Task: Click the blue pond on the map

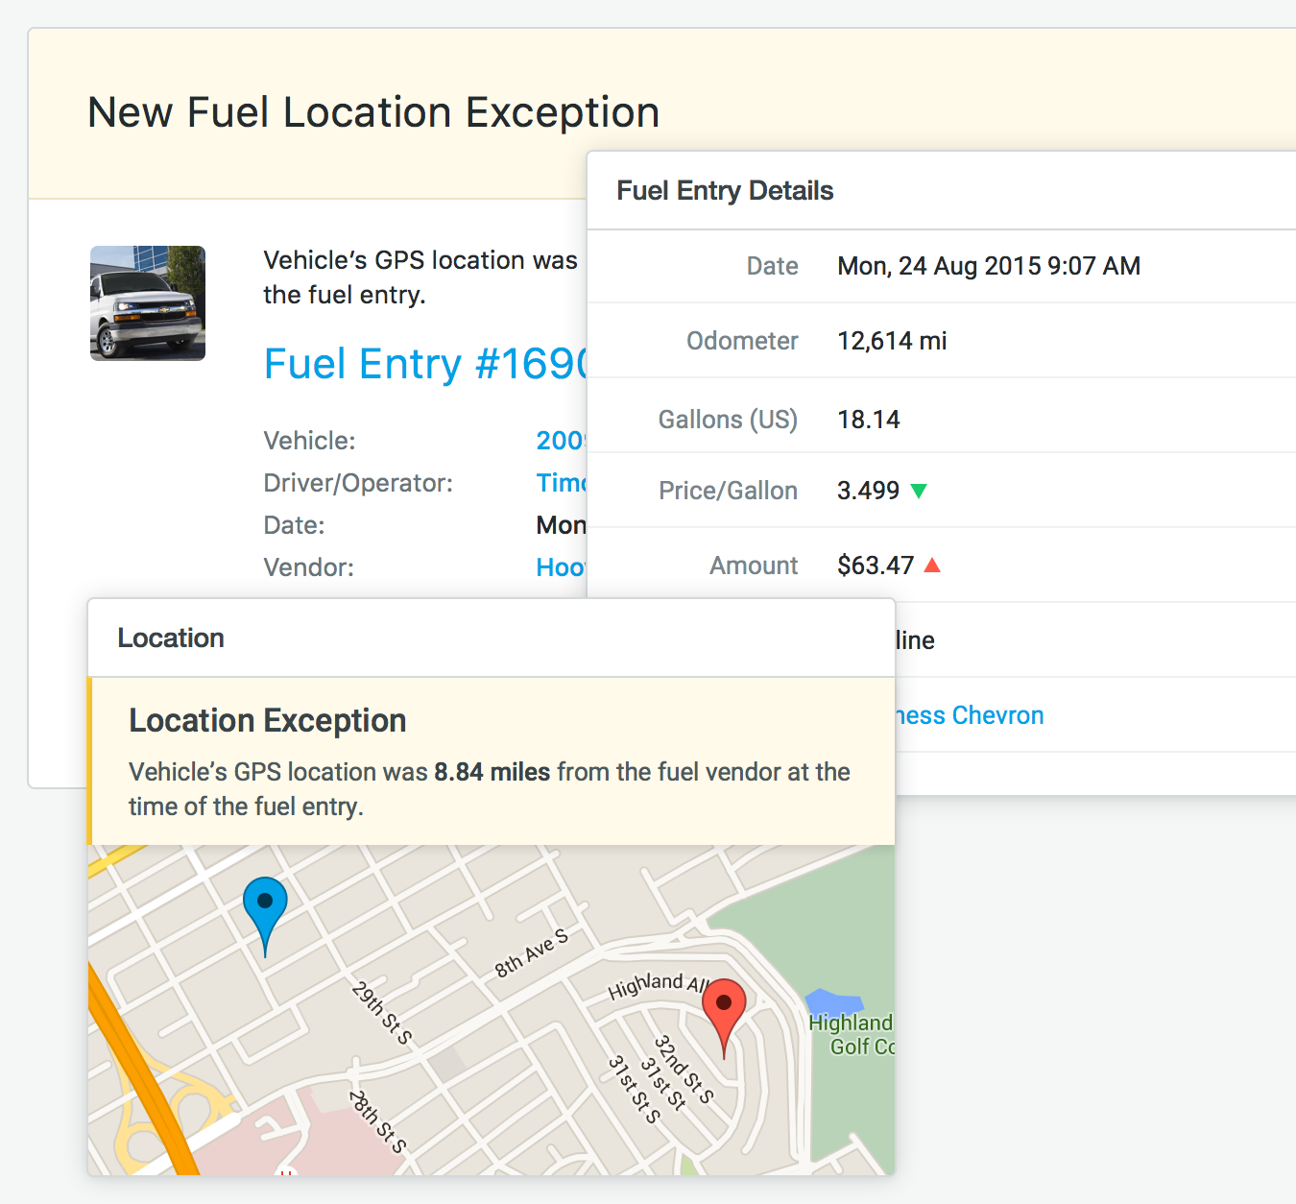Action: coord(833,1002)
